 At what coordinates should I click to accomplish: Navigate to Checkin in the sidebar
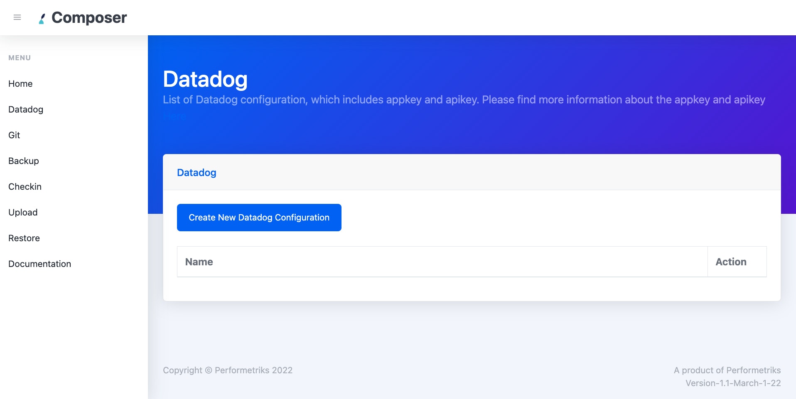pos(25,187)
